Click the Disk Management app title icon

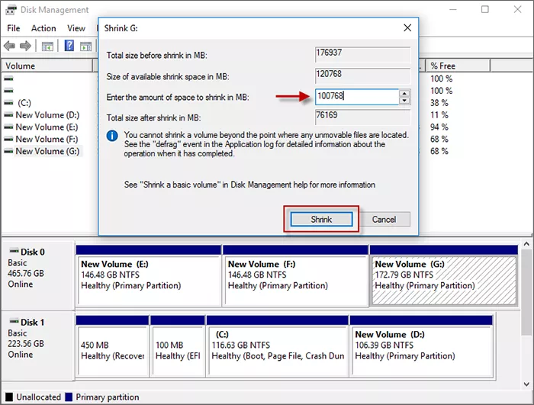tap(11, 10)
